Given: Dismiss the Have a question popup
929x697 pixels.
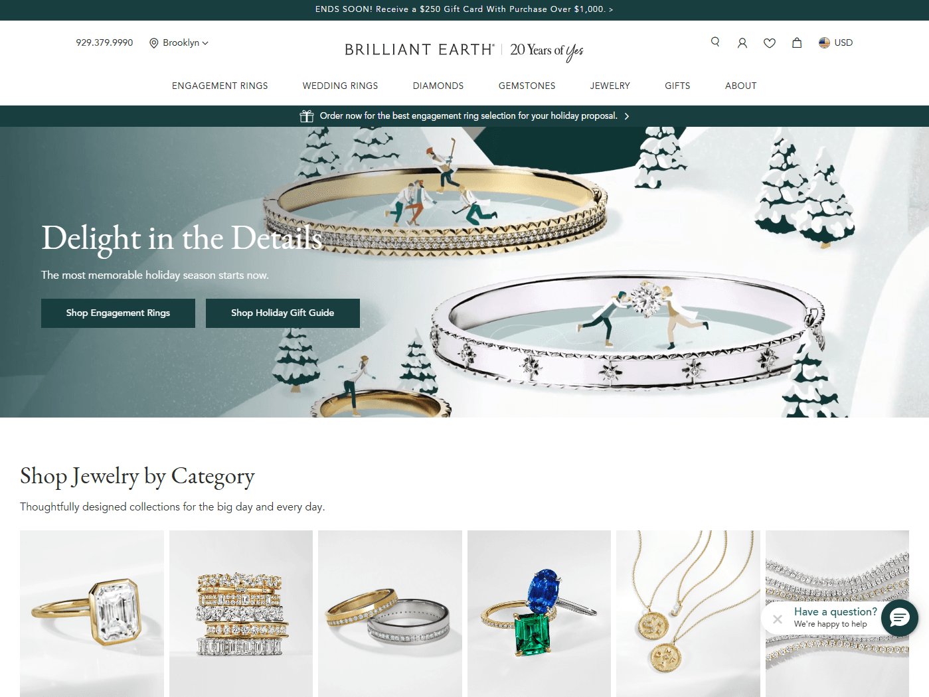Looking at the screenshot, I should click(778, 619).
